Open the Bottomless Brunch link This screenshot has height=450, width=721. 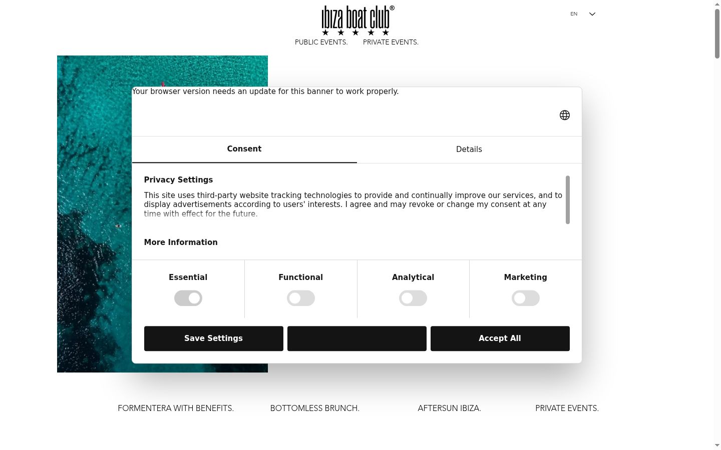(315, 408)
